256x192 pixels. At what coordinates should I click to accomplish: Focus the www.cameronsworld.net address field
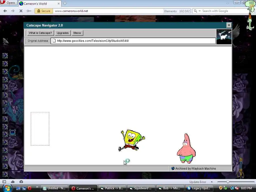point(108,11)
